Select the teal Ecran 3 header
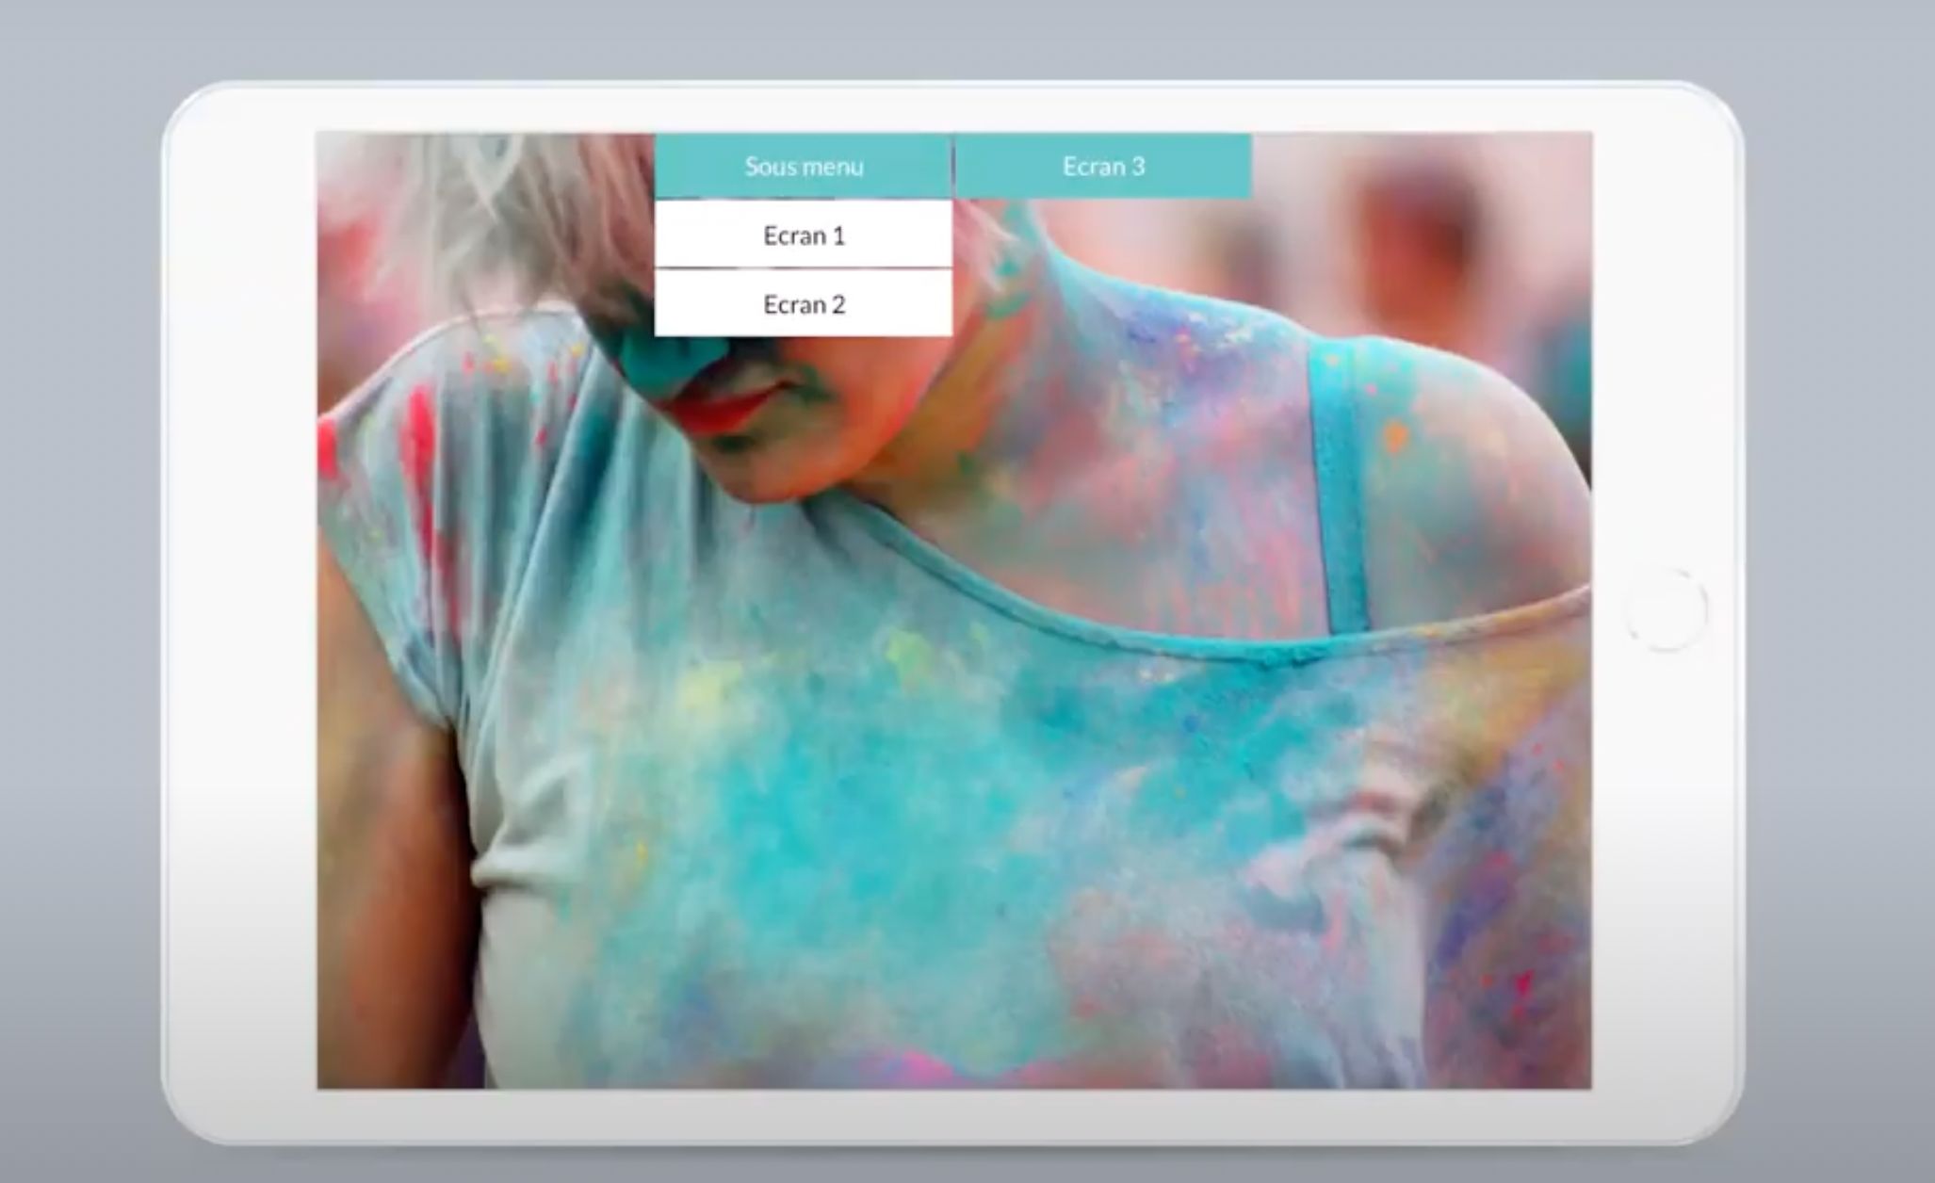The height and width of the screenshot is (1183, 1935). pos(1102,166)
